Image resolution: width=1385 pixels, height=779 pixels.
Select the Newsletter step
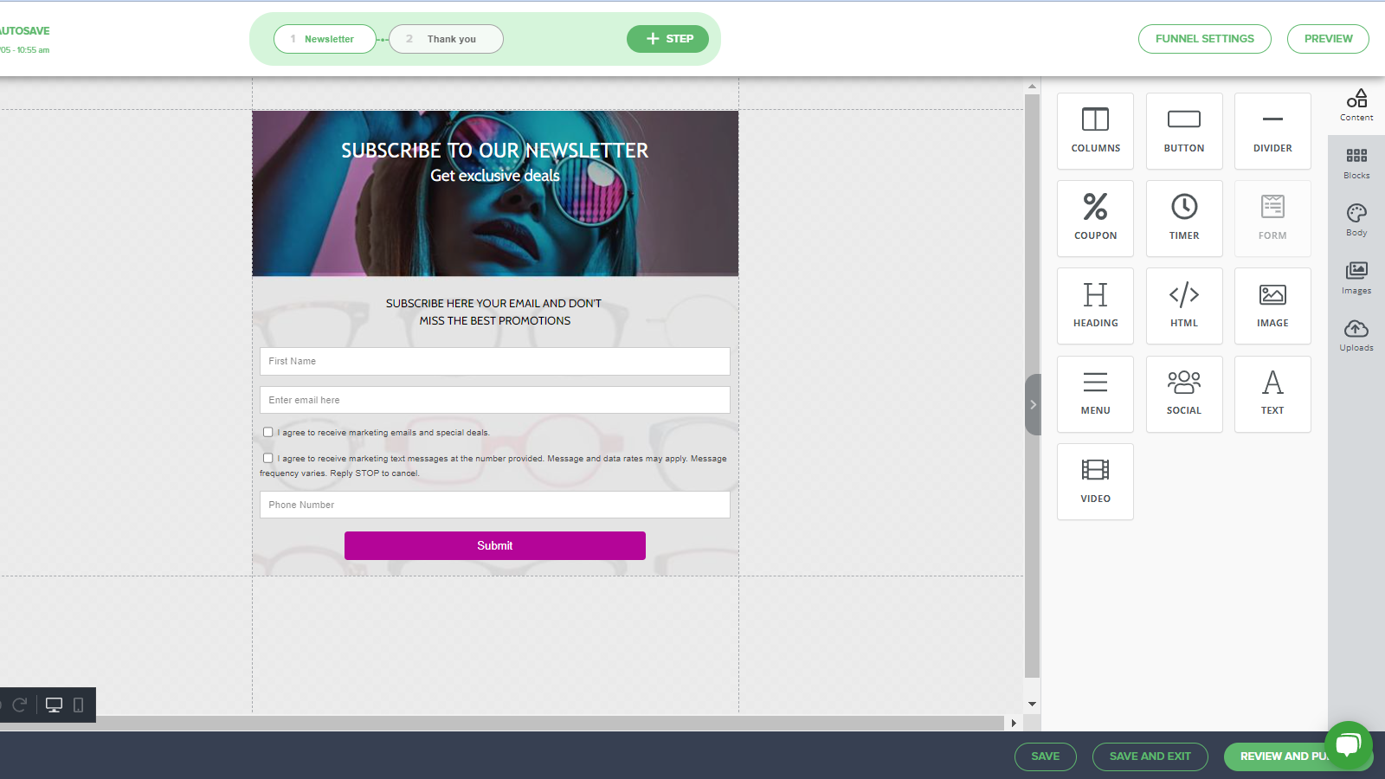click(325, 38)
